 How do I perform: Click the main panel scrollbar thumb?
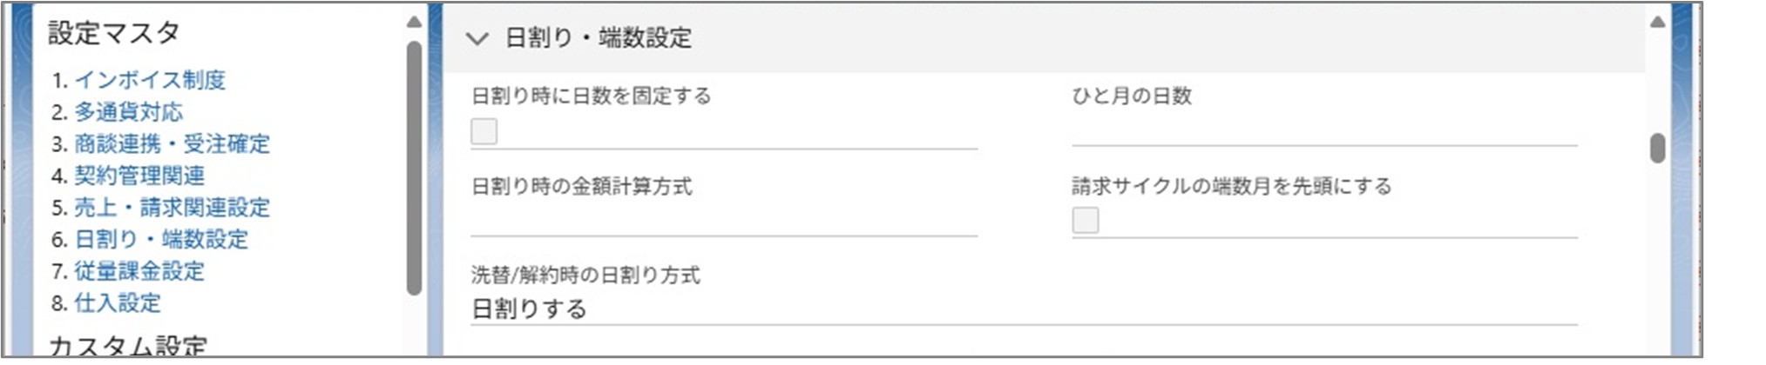(x=1657, y=148)
